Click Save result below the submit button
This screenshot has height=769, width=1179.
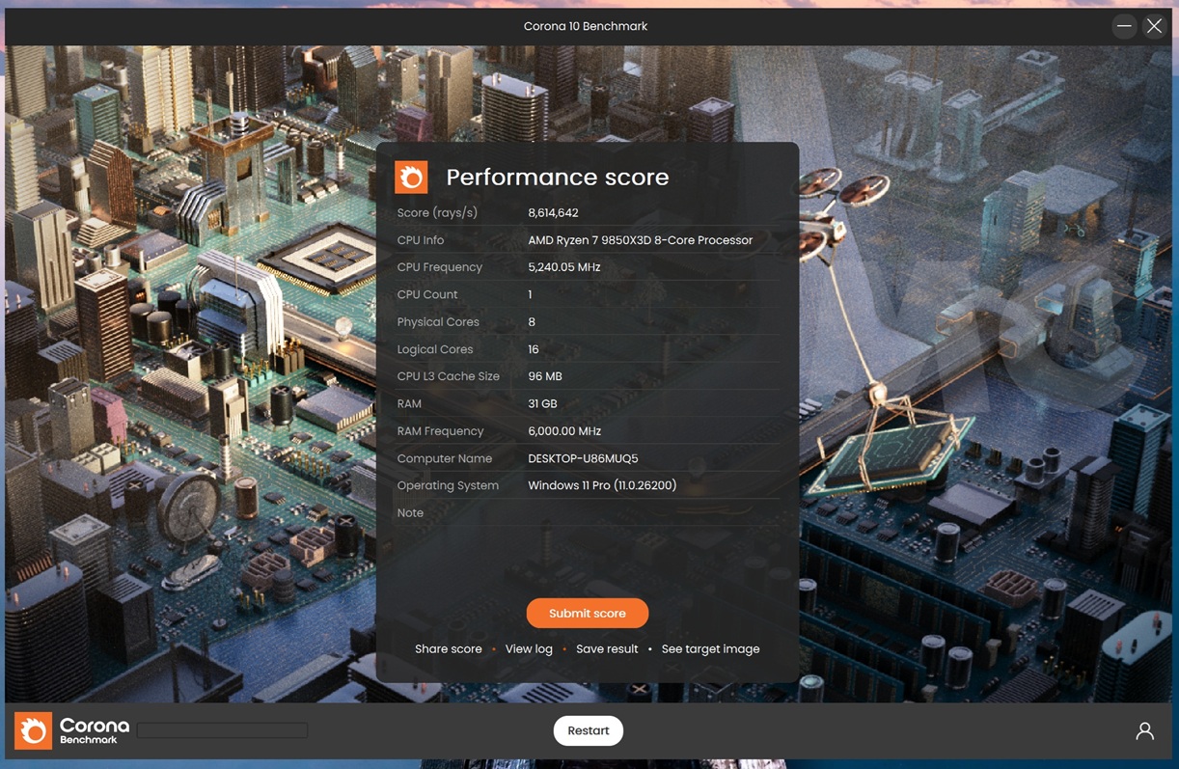pyautogui.click(x=607, y=648)
